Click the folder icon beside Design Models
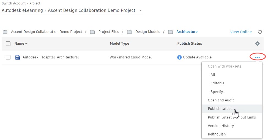Image resolution: width=268 pixels, height=140 pixels. pyautogui.click(x=129, y=32)
